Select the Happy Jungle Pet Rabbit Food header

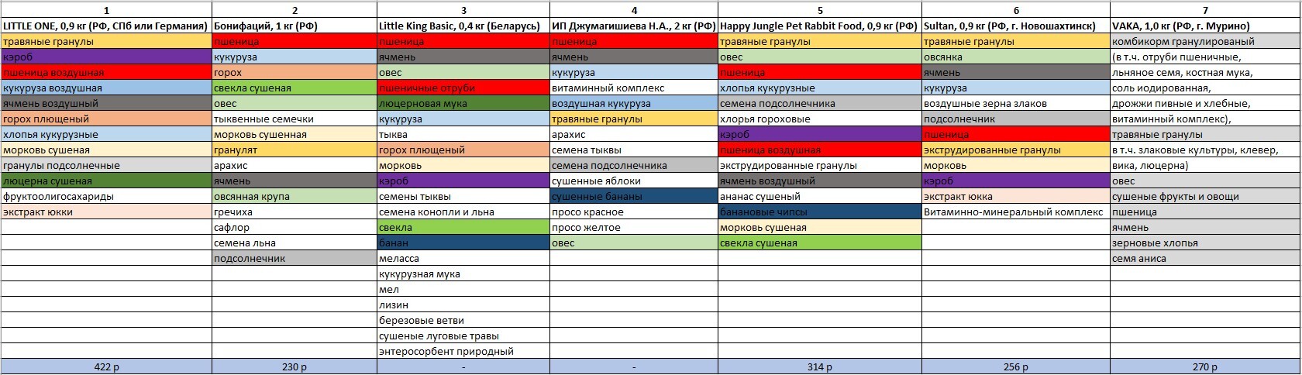819,26
